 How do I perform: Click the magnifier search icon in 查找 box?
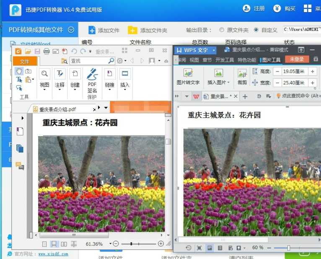point(111,61)
